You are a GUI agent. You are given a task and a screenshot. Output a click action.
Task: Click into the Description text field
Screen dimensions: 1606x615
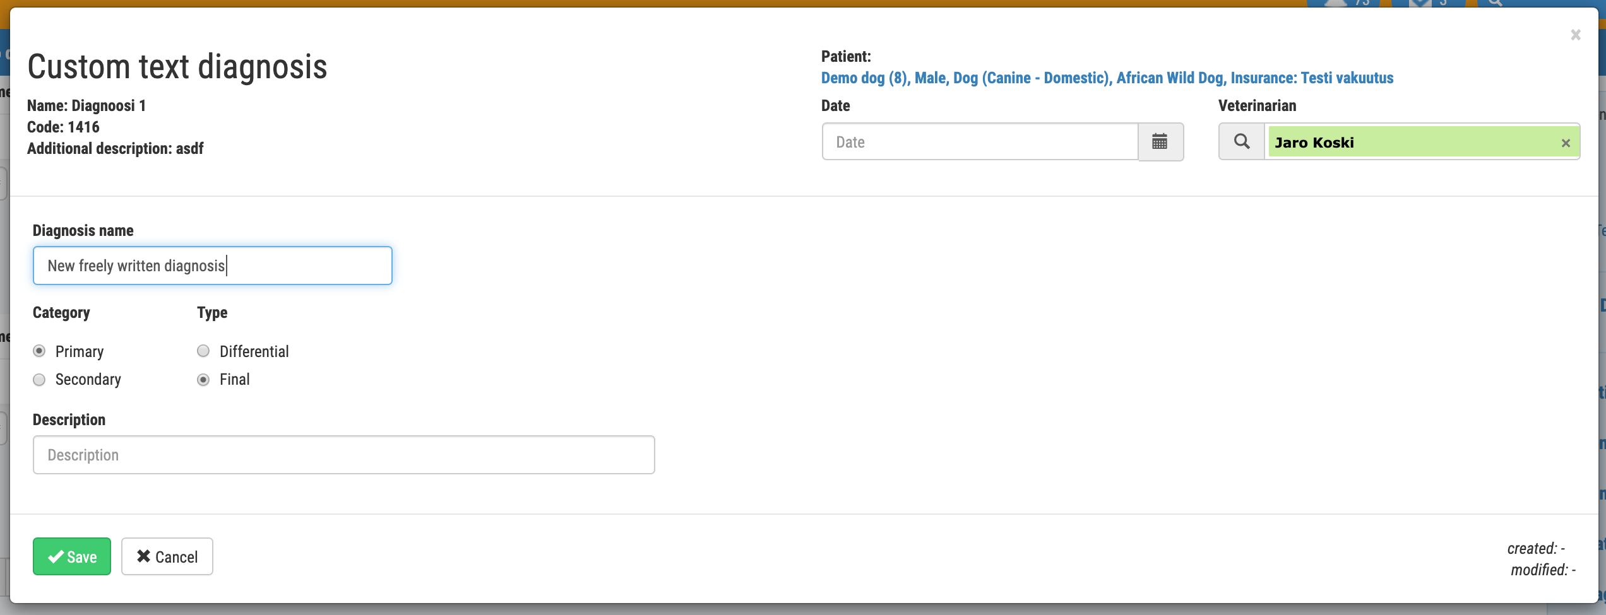tap(343, 455)
